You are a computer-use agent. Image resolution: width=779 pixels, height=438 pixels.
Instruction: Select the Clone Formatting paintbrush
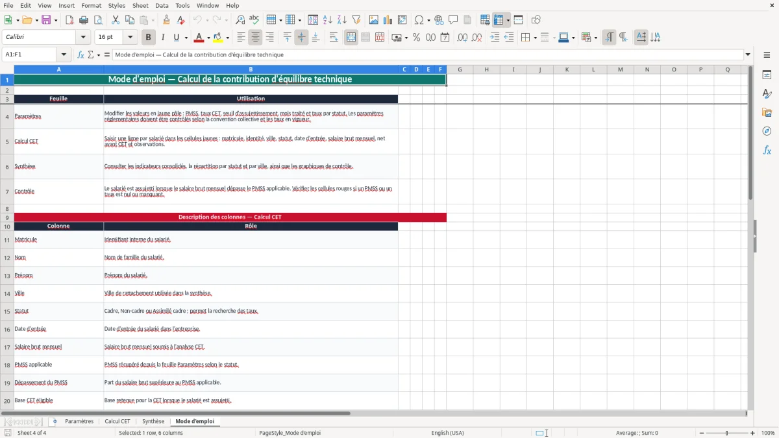coord(166,20)
